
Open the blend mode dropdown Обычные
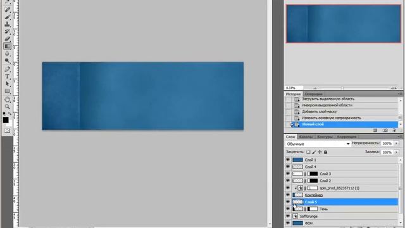pyautogui.click(x=318, y=144)
